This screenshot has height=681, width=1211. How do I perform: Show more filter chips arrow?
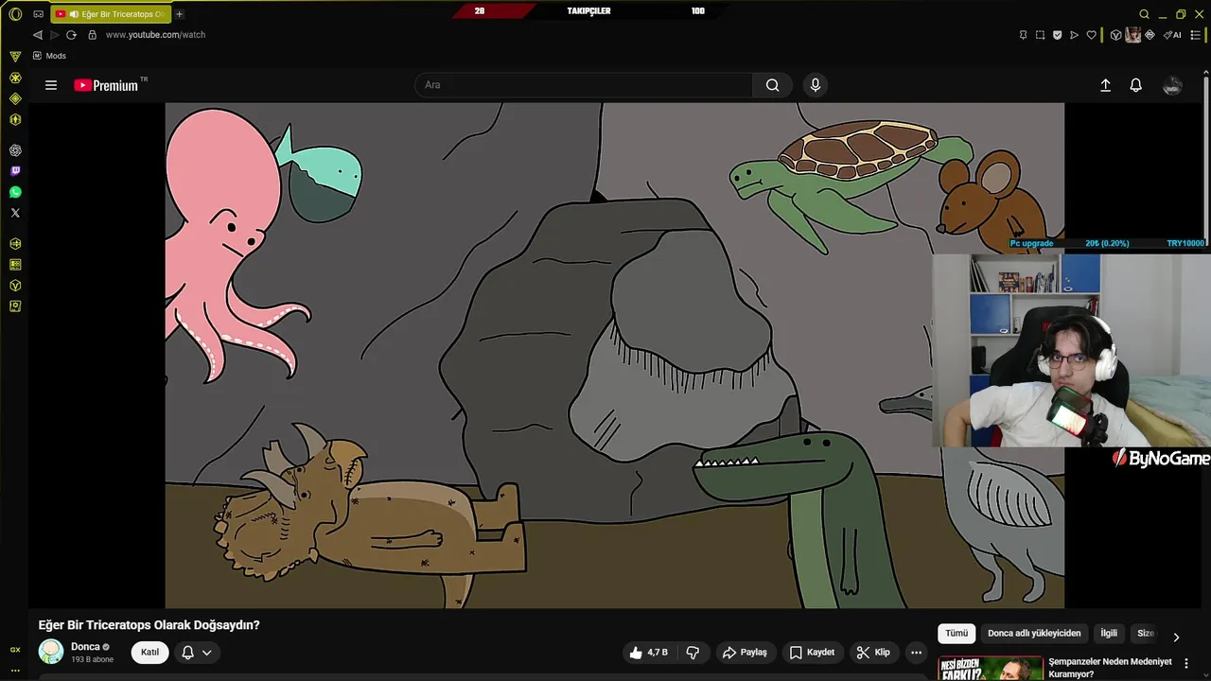coord(1176,637)
